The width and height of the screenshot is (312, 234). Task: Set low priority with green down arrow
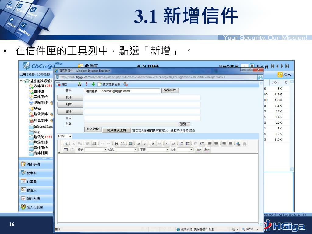pyautogui.click(x=93, y=84)
